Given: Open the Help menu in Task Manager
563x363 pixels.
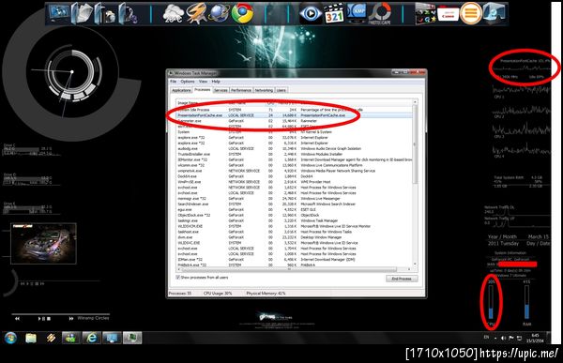Looking at the screenshot, I should coord(216,82).
